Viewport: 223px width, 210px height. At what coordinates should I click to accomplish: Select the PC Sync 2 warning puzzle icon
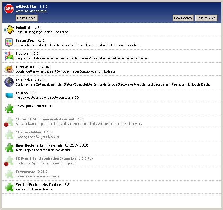(9, 161)
